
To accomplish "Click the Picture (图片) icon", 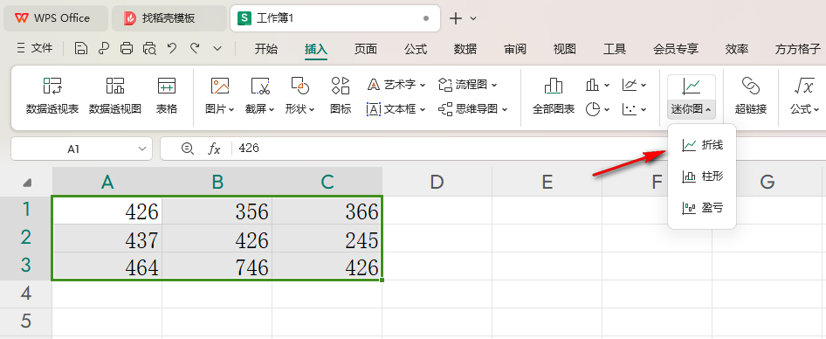I will pos(220,86).
